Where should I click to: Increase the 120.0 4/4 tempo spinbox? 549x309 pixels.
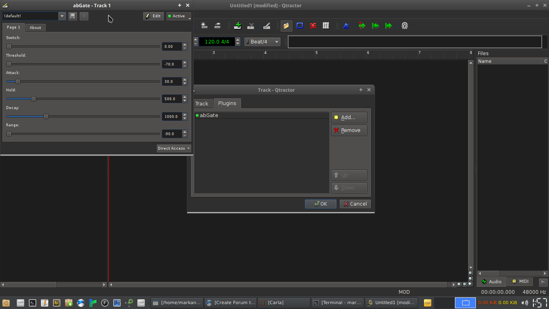[238, 40]
